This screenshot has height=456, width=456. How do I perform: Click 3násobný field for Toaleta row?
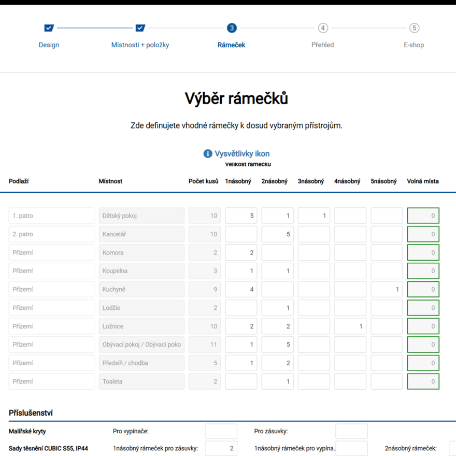click(x=314, y=381)
